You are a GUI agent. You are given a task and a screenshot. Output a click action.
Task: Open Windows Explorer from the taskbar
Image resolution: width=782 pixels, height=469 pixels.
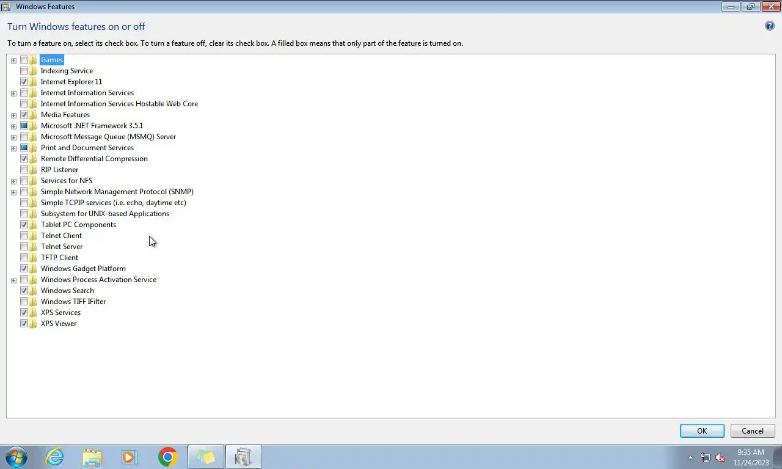click(x=92, y=457)
